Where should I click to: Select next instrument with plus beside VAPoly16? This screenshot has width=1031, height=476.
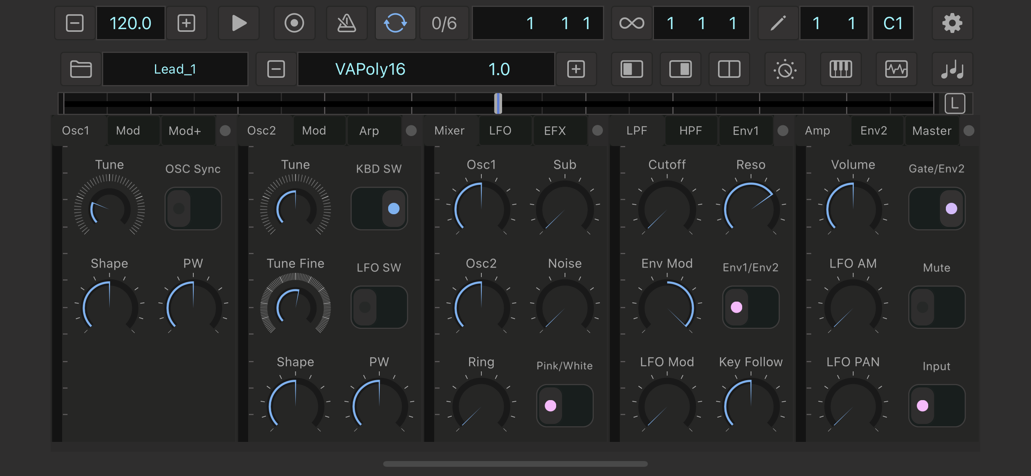click(x=576, y=69)
